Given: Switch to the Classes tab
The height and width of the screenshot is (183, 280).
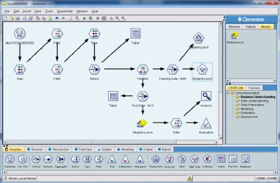Looking at the screenshot, I should pos(254,88).
